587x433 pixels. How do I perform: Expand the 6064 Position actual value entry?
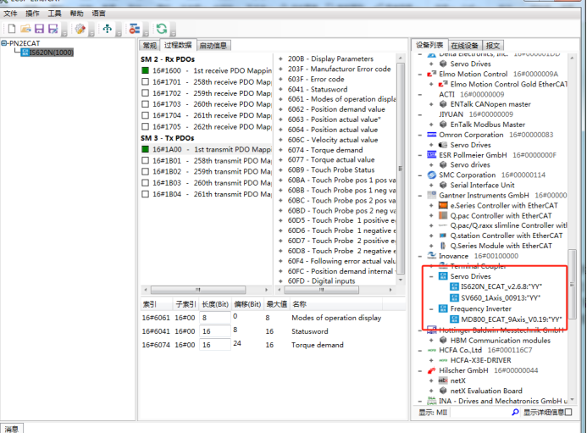pos(280,130)
